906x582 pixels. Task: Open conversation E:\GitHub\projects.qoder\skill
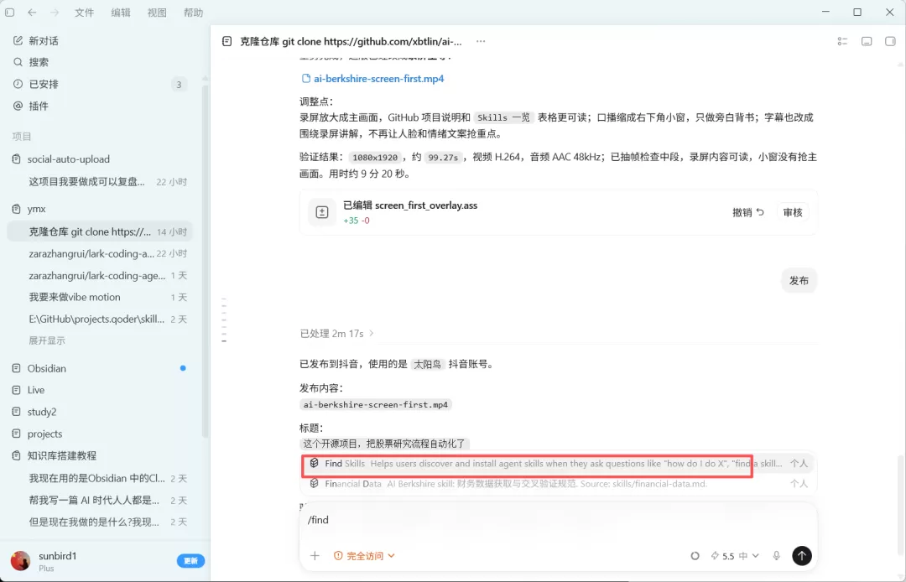point(99,319)
